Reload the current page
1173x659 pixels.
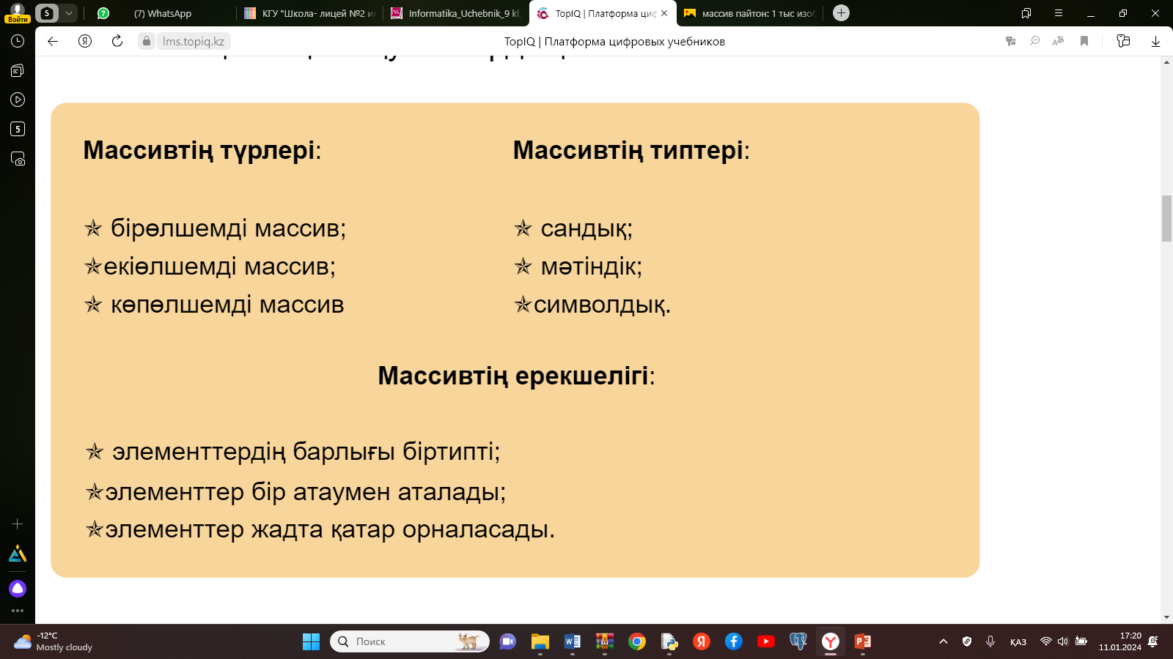[117, 41]
